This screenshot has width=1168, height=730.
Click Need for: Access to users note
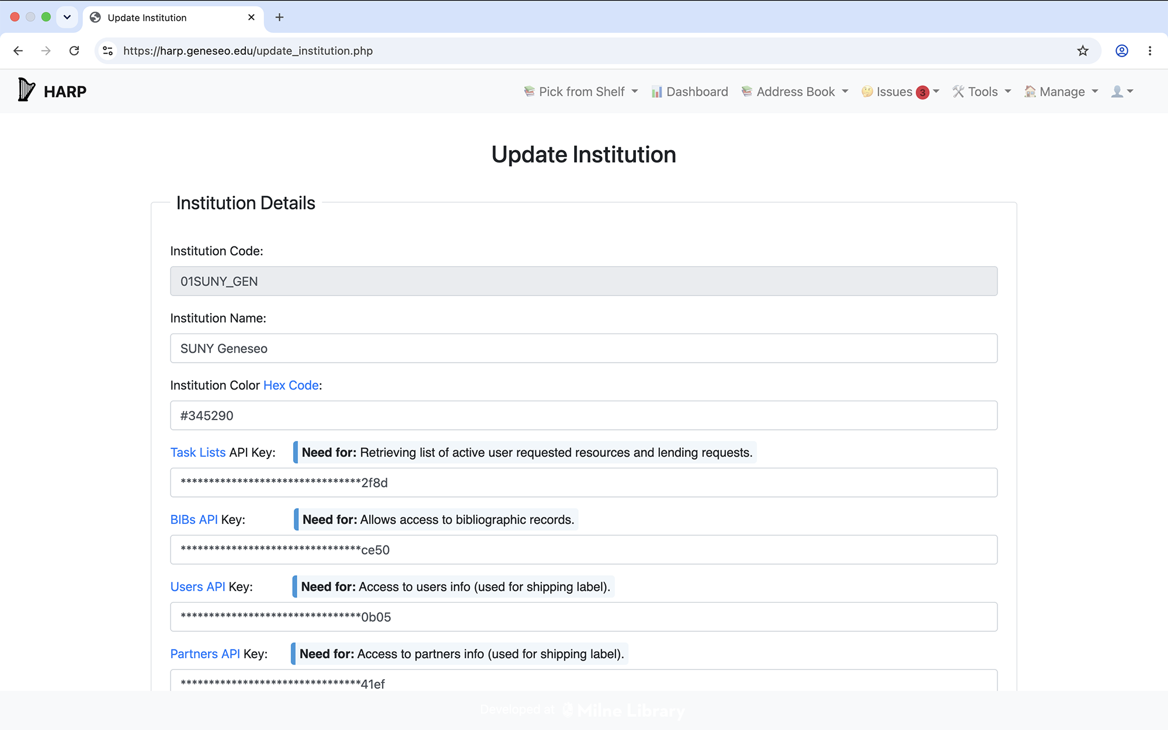coord(453,587)
